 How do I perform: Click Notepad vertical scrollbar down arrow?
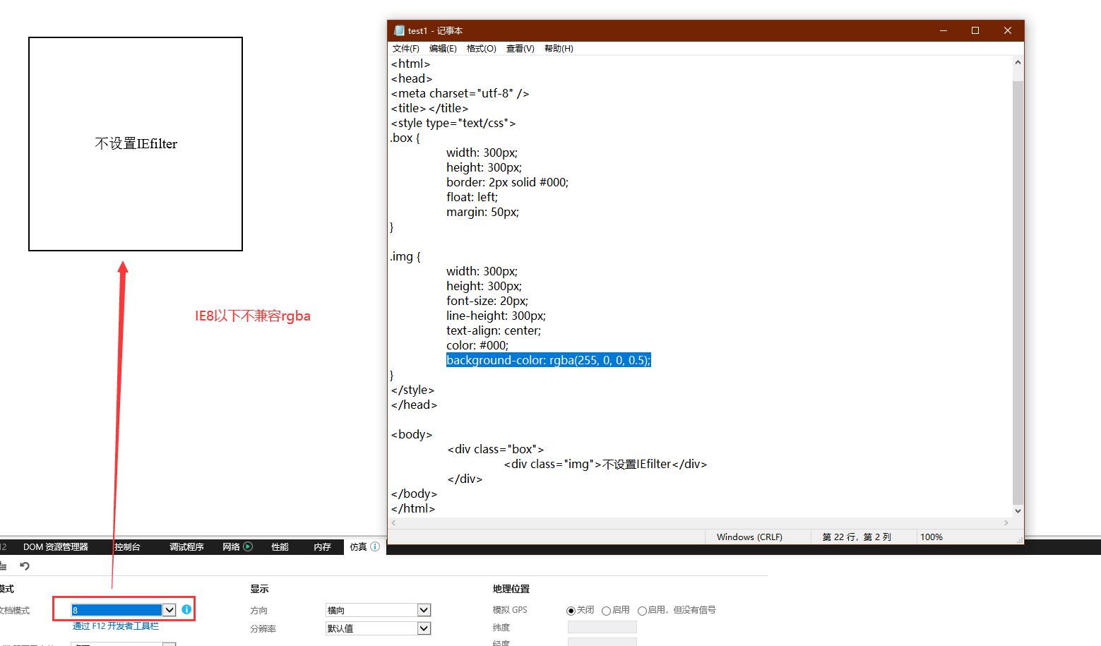pyautogui.click(x=1018, y=510)
